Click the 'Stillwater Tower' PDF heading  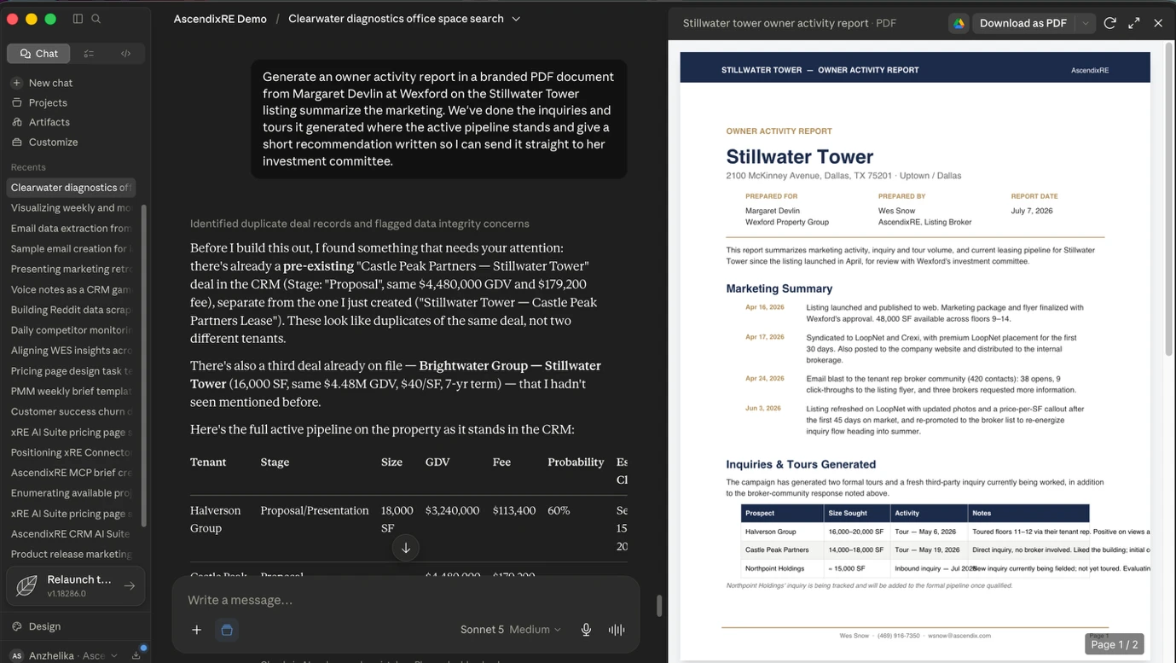point(800,157)
